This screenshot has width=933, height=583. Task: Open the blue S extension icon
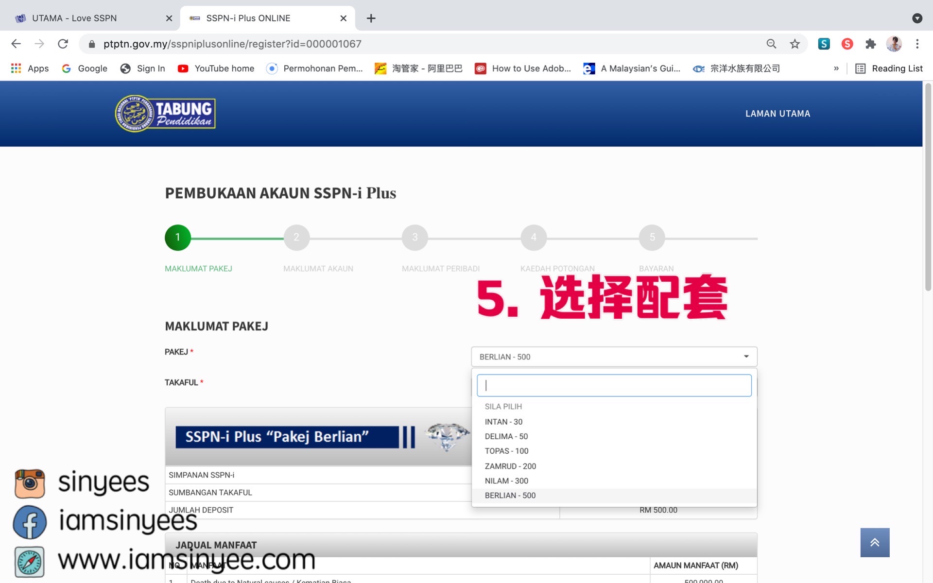824,44
